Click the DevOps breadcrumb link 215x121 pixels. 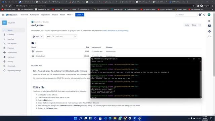point(46,22)
